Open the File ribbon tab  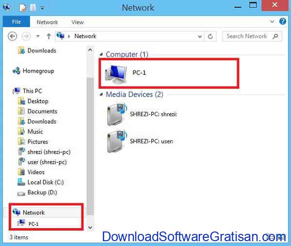click(16, 22)
